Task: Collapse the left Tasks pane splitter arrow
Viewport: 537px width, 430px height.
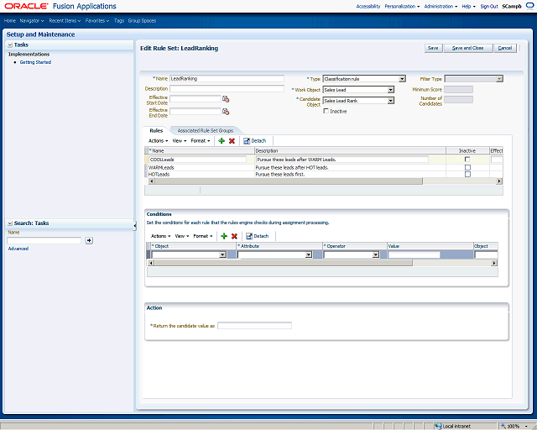Action: point(135,226)
